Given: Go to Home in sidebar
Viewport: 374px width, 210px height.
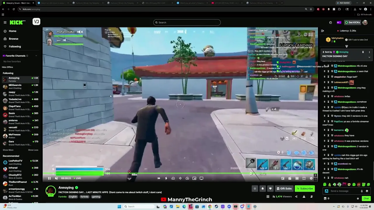Looking at the screenshot, I should click(x=13, y=31).
